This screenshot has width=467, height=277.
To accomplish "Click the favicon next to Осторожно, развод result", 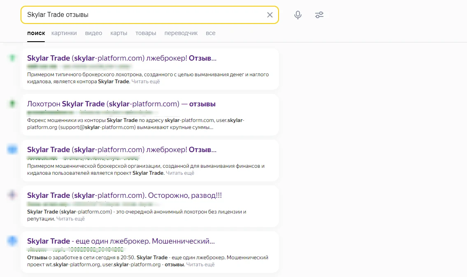I will point(12,195).
